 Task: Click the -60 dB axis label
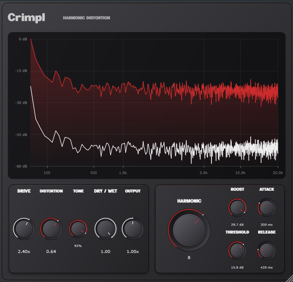tap(21, 166)
